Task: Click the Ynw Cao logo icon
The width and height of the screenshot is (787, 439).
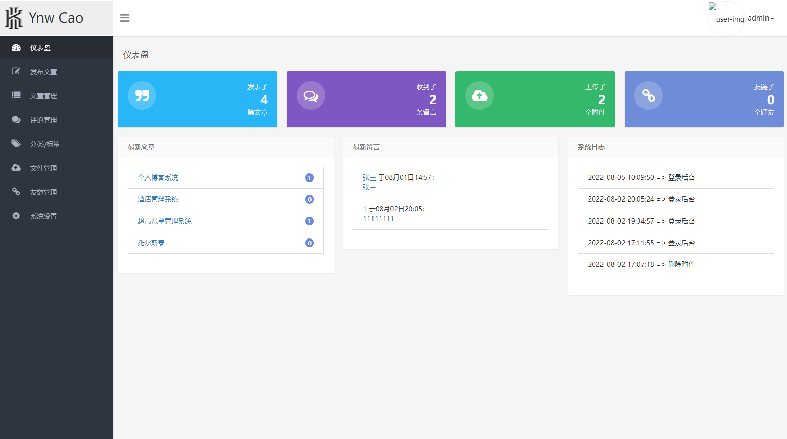Action: pyautogui.click(x=14, y=18)
